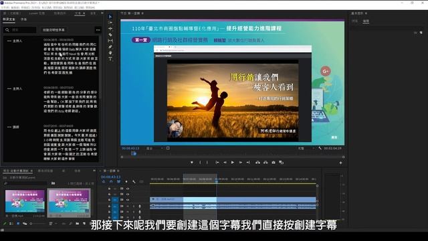
Task: Open the 编辑 tab in Essential Graphics
Action: (366, 21)
